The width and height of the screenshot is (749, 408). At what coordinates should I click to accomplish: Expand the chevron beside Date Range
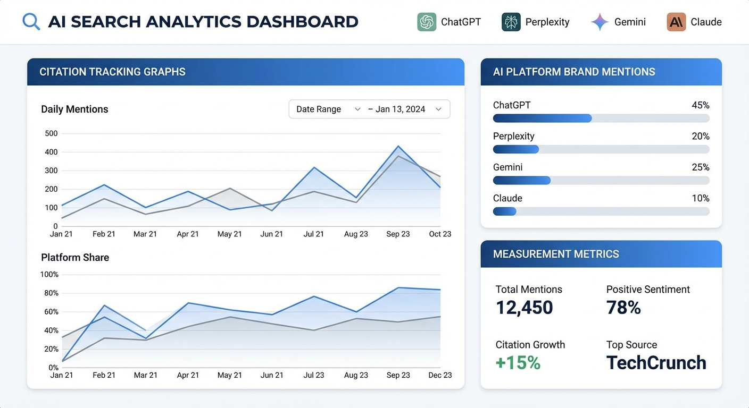click(357, 109)
